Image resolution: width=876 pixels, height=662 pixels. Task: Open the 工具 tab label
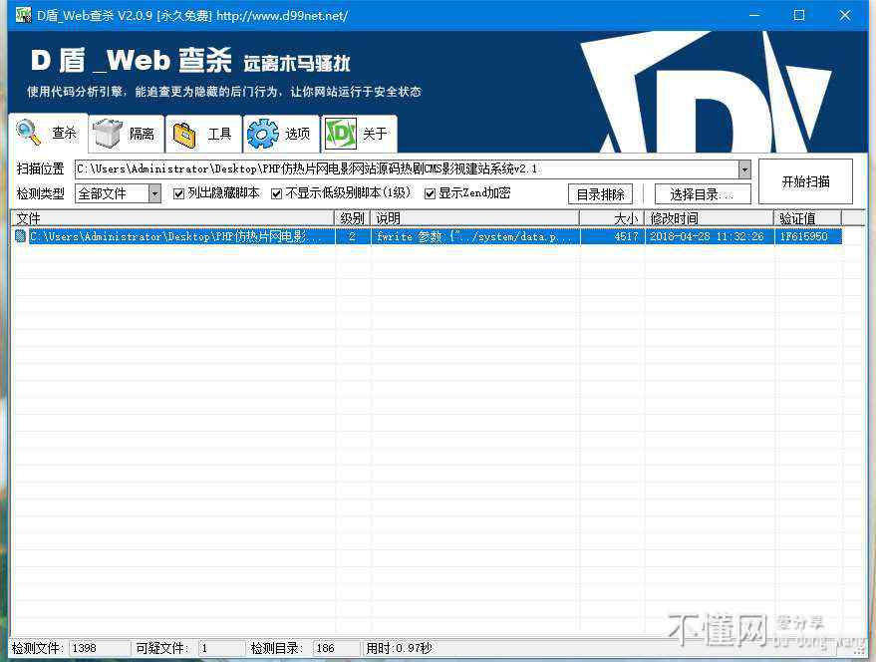219,134
